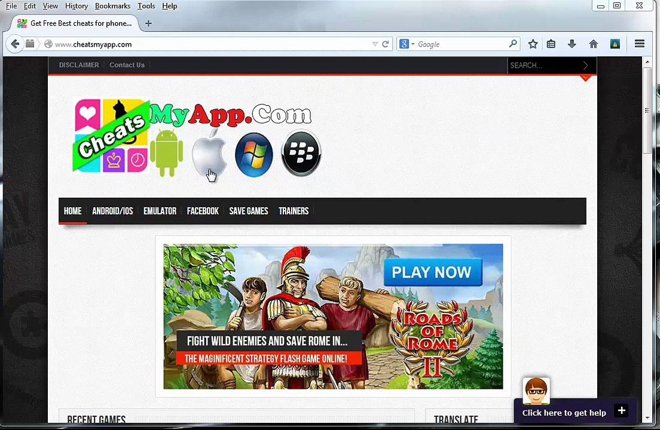
Task: Open the View menu
Action: tap(50, 6)
